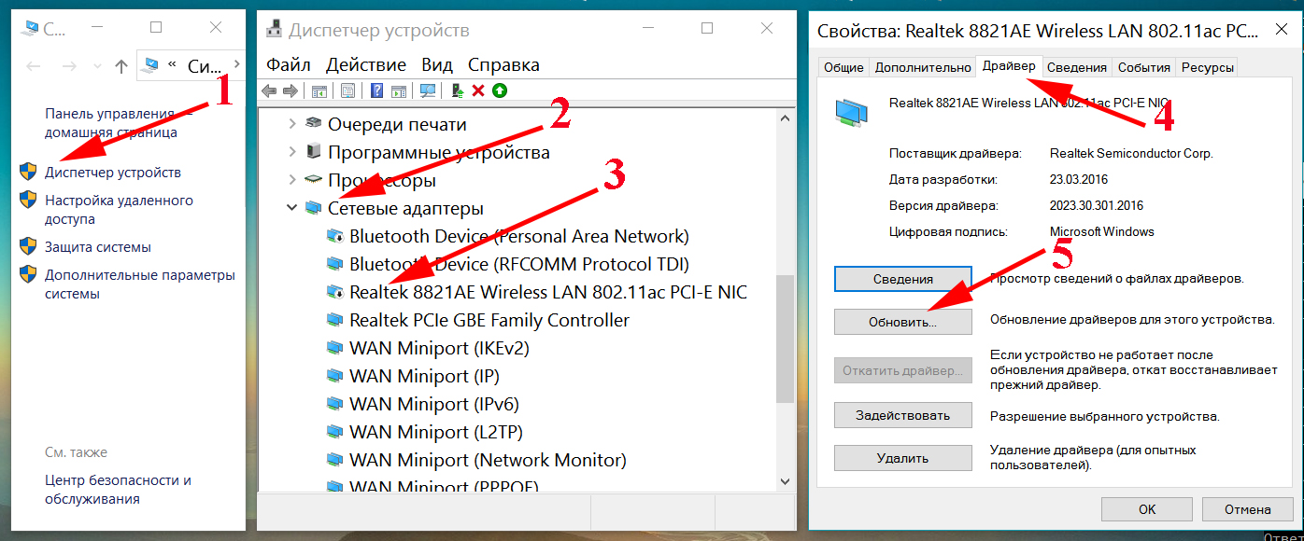Open the Диспетчер устройств link
Image resolution: width=1304 pixels, height=541 pixels.
pos(113,173)
